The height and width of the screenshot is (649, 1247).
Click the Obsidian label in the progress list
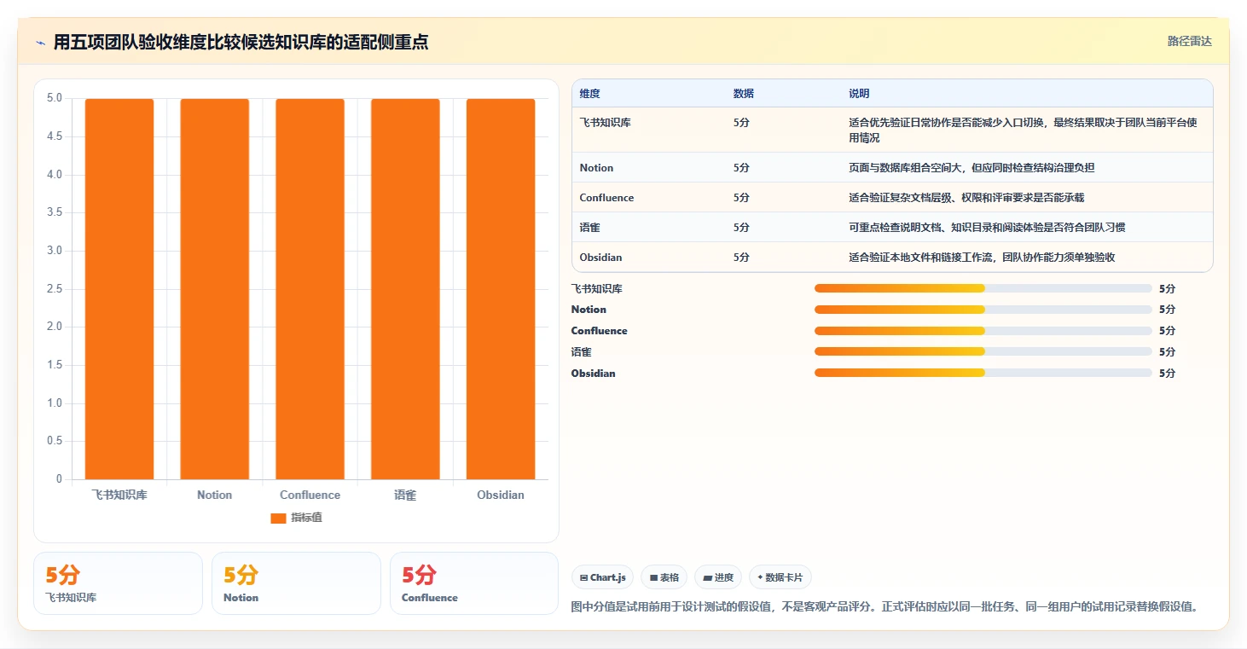tap(594, 374)
